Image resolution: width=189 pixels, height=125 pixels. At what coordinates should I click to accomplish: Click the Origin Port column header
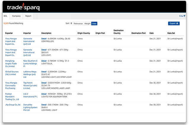tap(100, 33)
